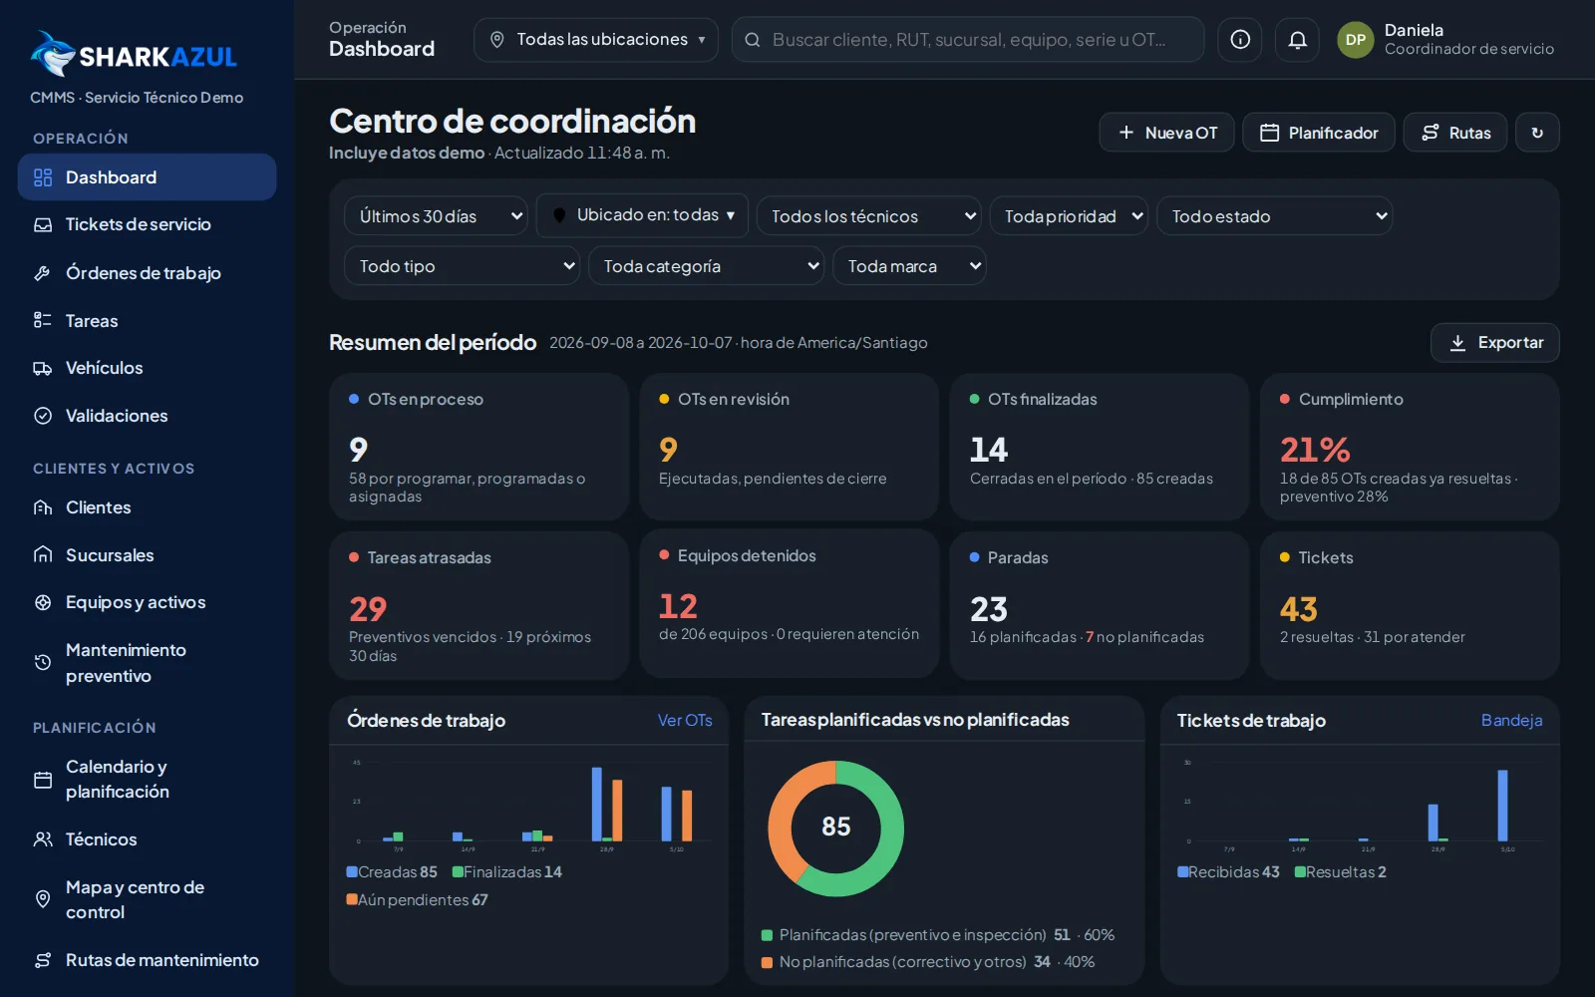The height and width of the screenshot is (997, 1595).
Task: Select Mantenimiento preventivo in sidebar
Action: coord(148,663)
